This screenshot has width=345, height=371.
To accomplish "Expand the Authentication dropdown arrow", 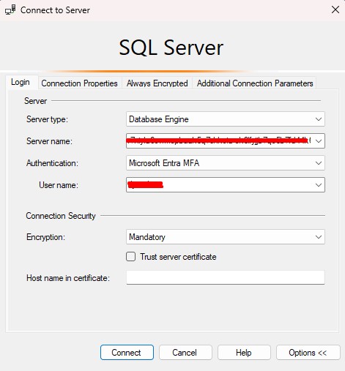I will click(x=318, y=163).
